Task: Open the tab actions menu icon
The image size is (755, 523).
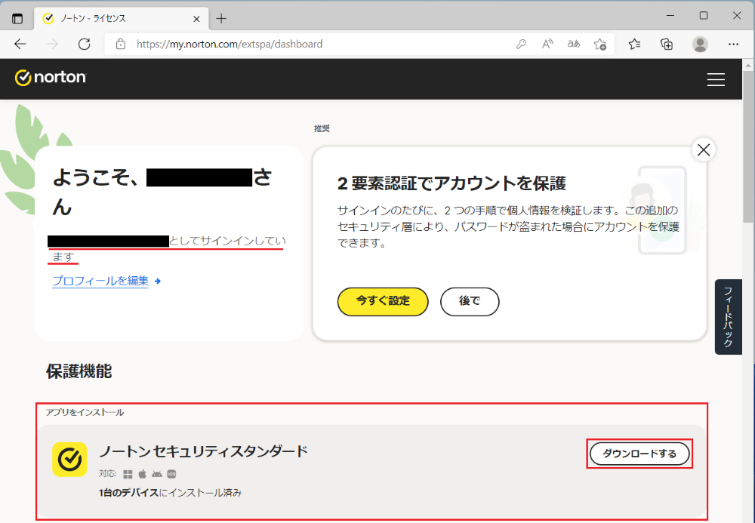Action: coord(17,19)
